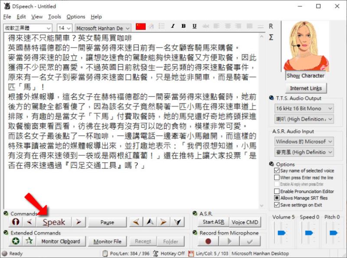Toggle Say name of selected voice

click(277, 171)
